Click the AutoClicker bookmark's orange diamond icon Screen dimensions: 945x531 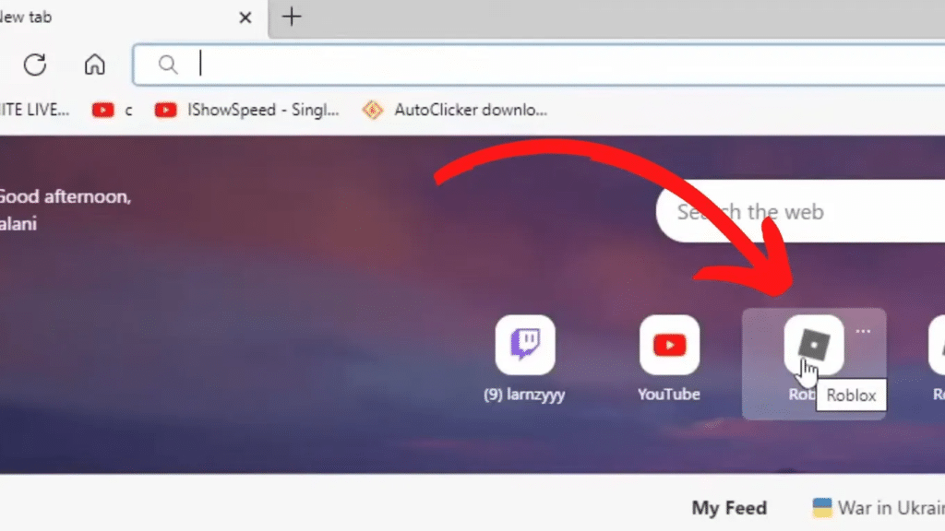tap(373, 111)
